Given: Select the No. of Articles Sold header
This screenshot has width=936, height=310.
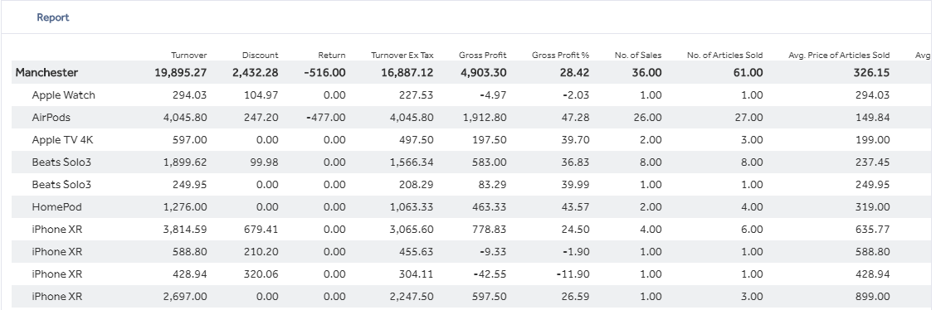Looking at the screenshot, I should [x=724, y=55].
